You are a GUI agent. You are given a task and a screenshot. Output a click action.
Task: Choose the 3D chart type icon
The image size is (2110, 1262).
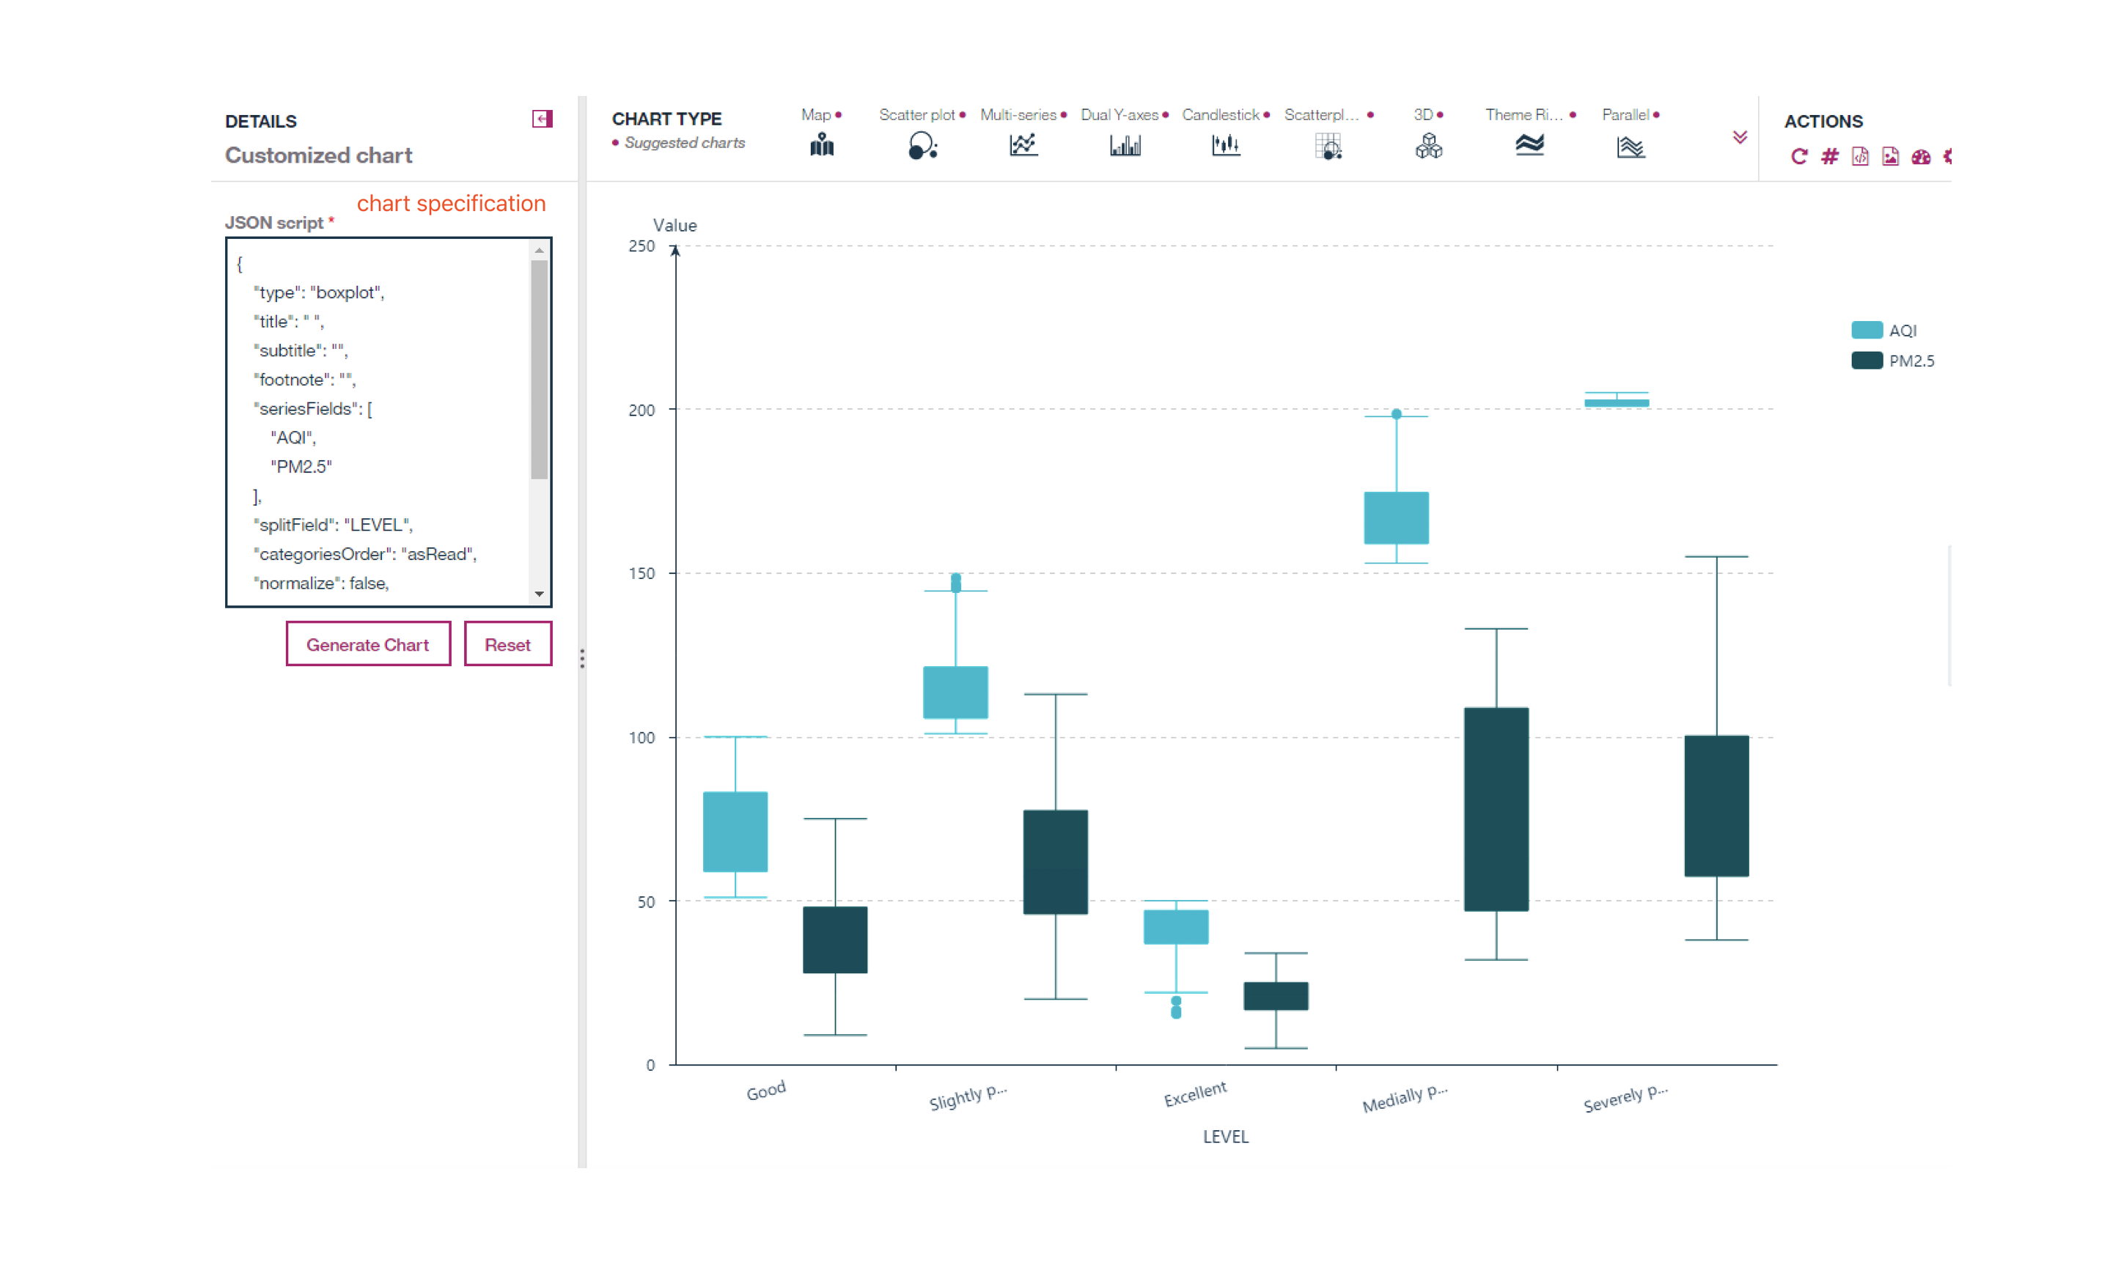pos(1429,147)
